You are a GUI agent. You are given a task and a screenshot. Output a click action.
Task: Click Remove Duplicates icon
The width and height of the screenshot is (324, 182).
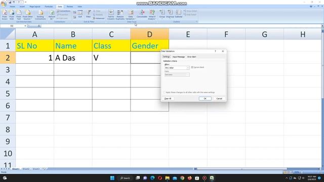pos(120,15)
